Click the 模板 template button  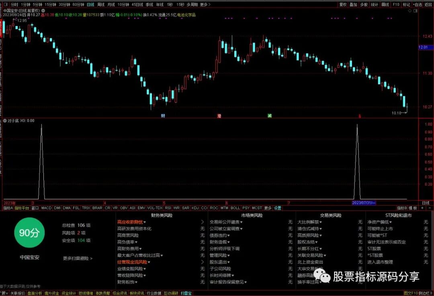(x=413, y=208)
